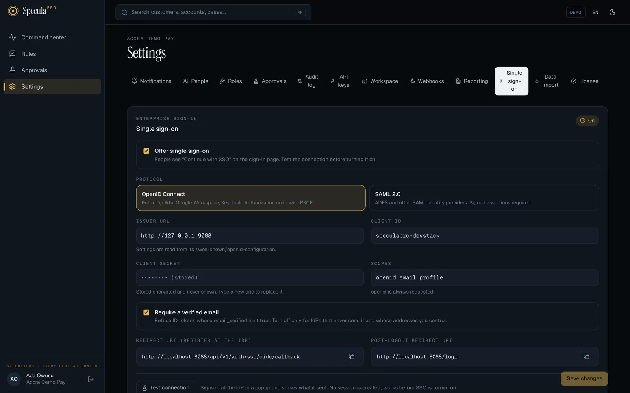Click the EN language switcher
The width and height of the screenshot is (630, 393).
(x=595, y=12)
